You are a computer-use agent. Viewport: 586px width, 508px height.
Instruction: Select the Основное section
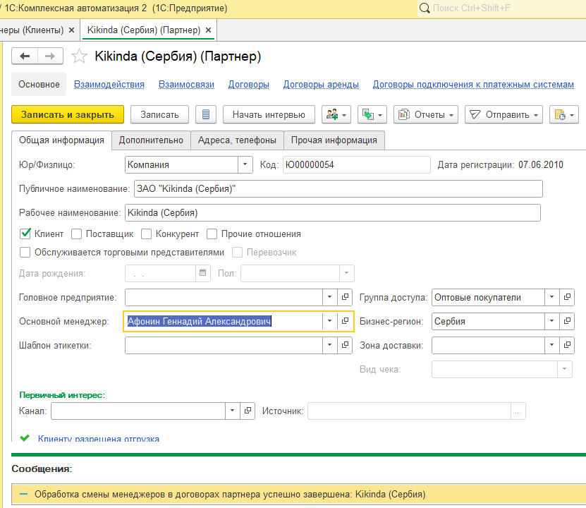(x=39, y=85)
